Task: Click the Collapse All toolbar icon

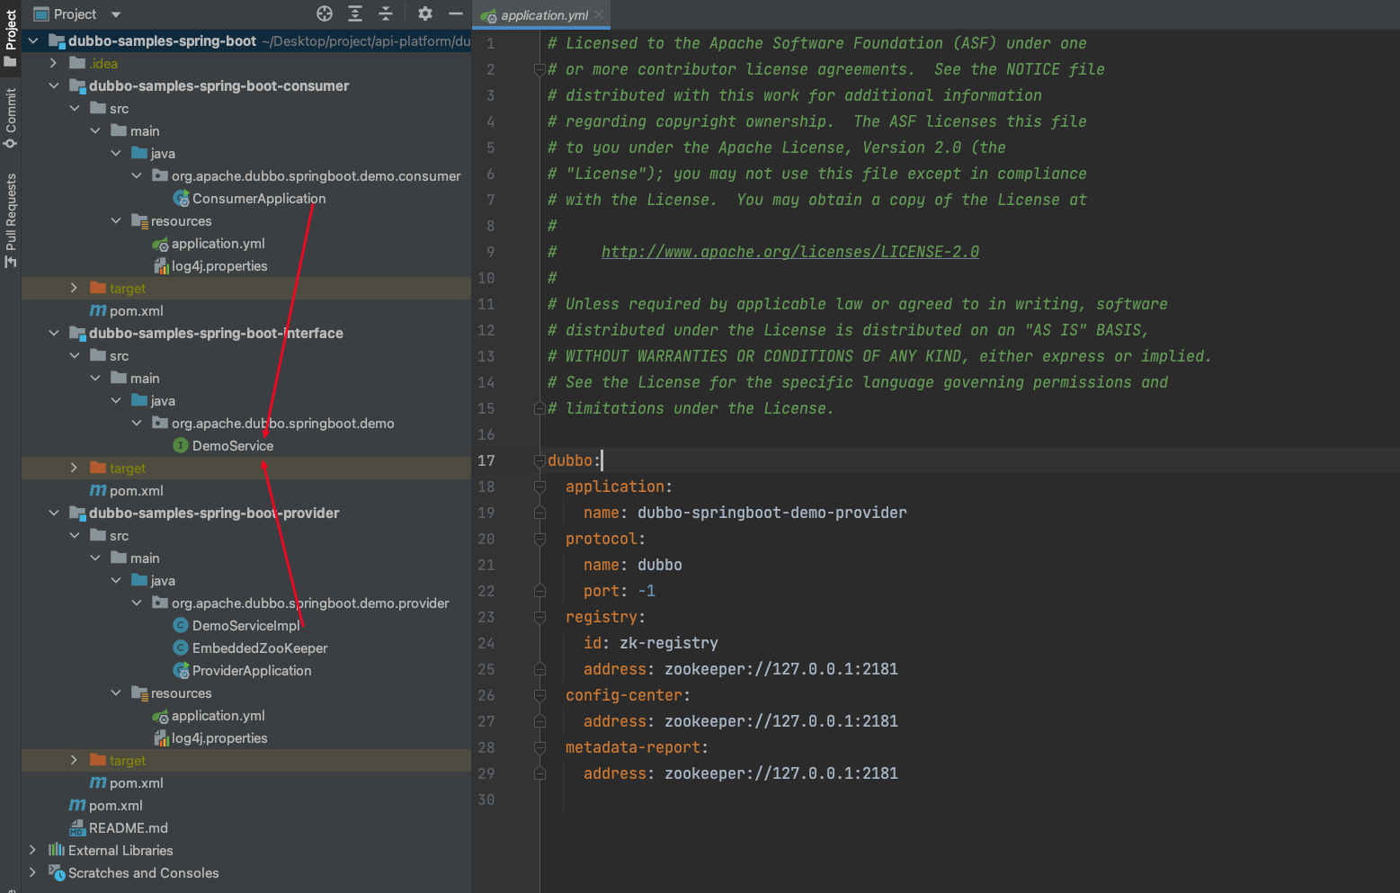Action: [386, 13]
